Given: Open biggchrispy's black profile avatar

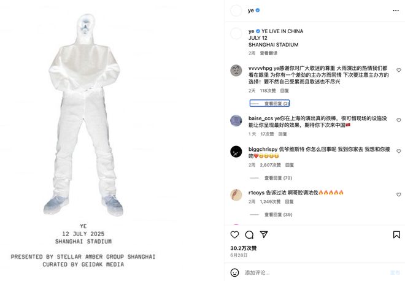Looking at the screenshot, I should pyautogui.click(x=236, y=152).
